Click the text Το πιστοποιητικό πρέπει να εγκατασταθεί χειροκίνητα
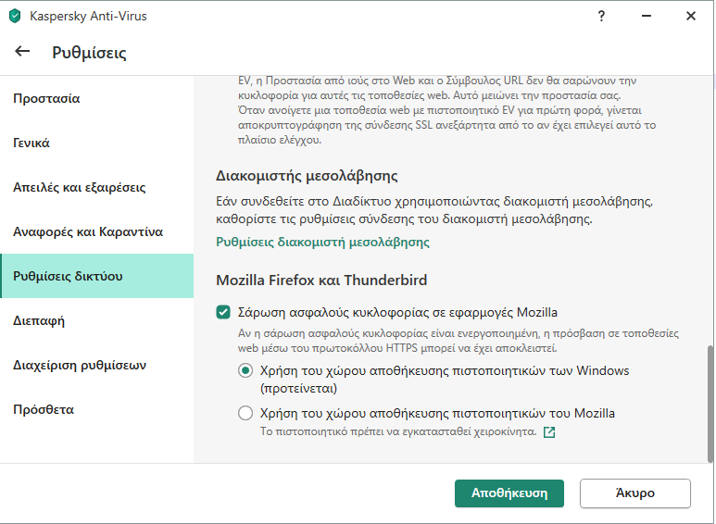The width and height of the screenshot is (716, 524). [398, 431]
